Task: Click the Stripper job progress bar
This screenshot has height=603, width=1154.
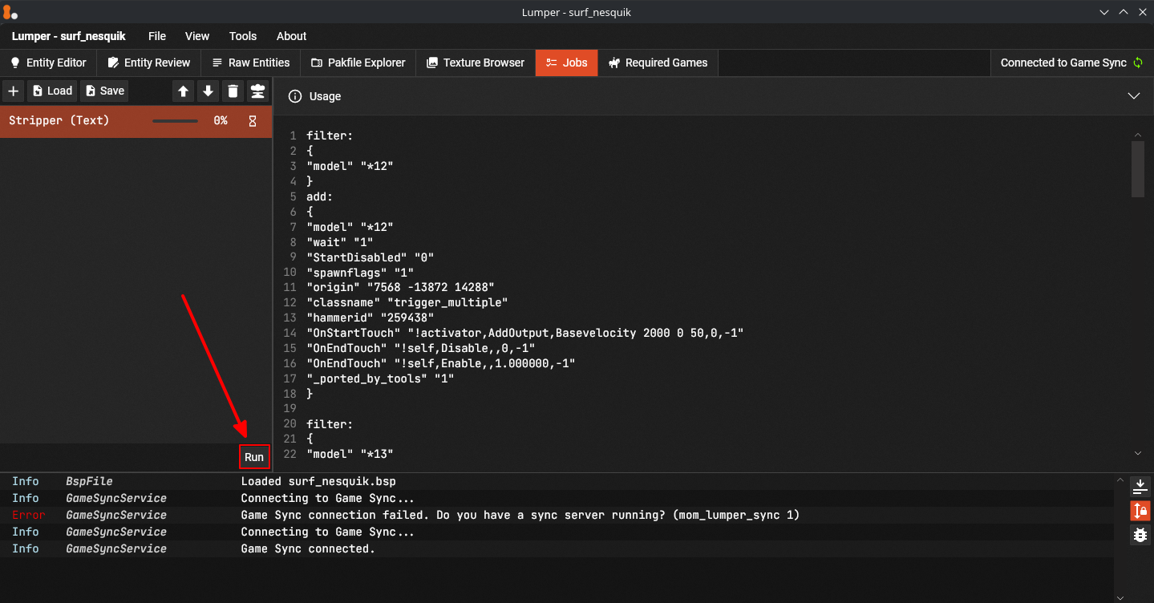Action: (x=175, y=121)
